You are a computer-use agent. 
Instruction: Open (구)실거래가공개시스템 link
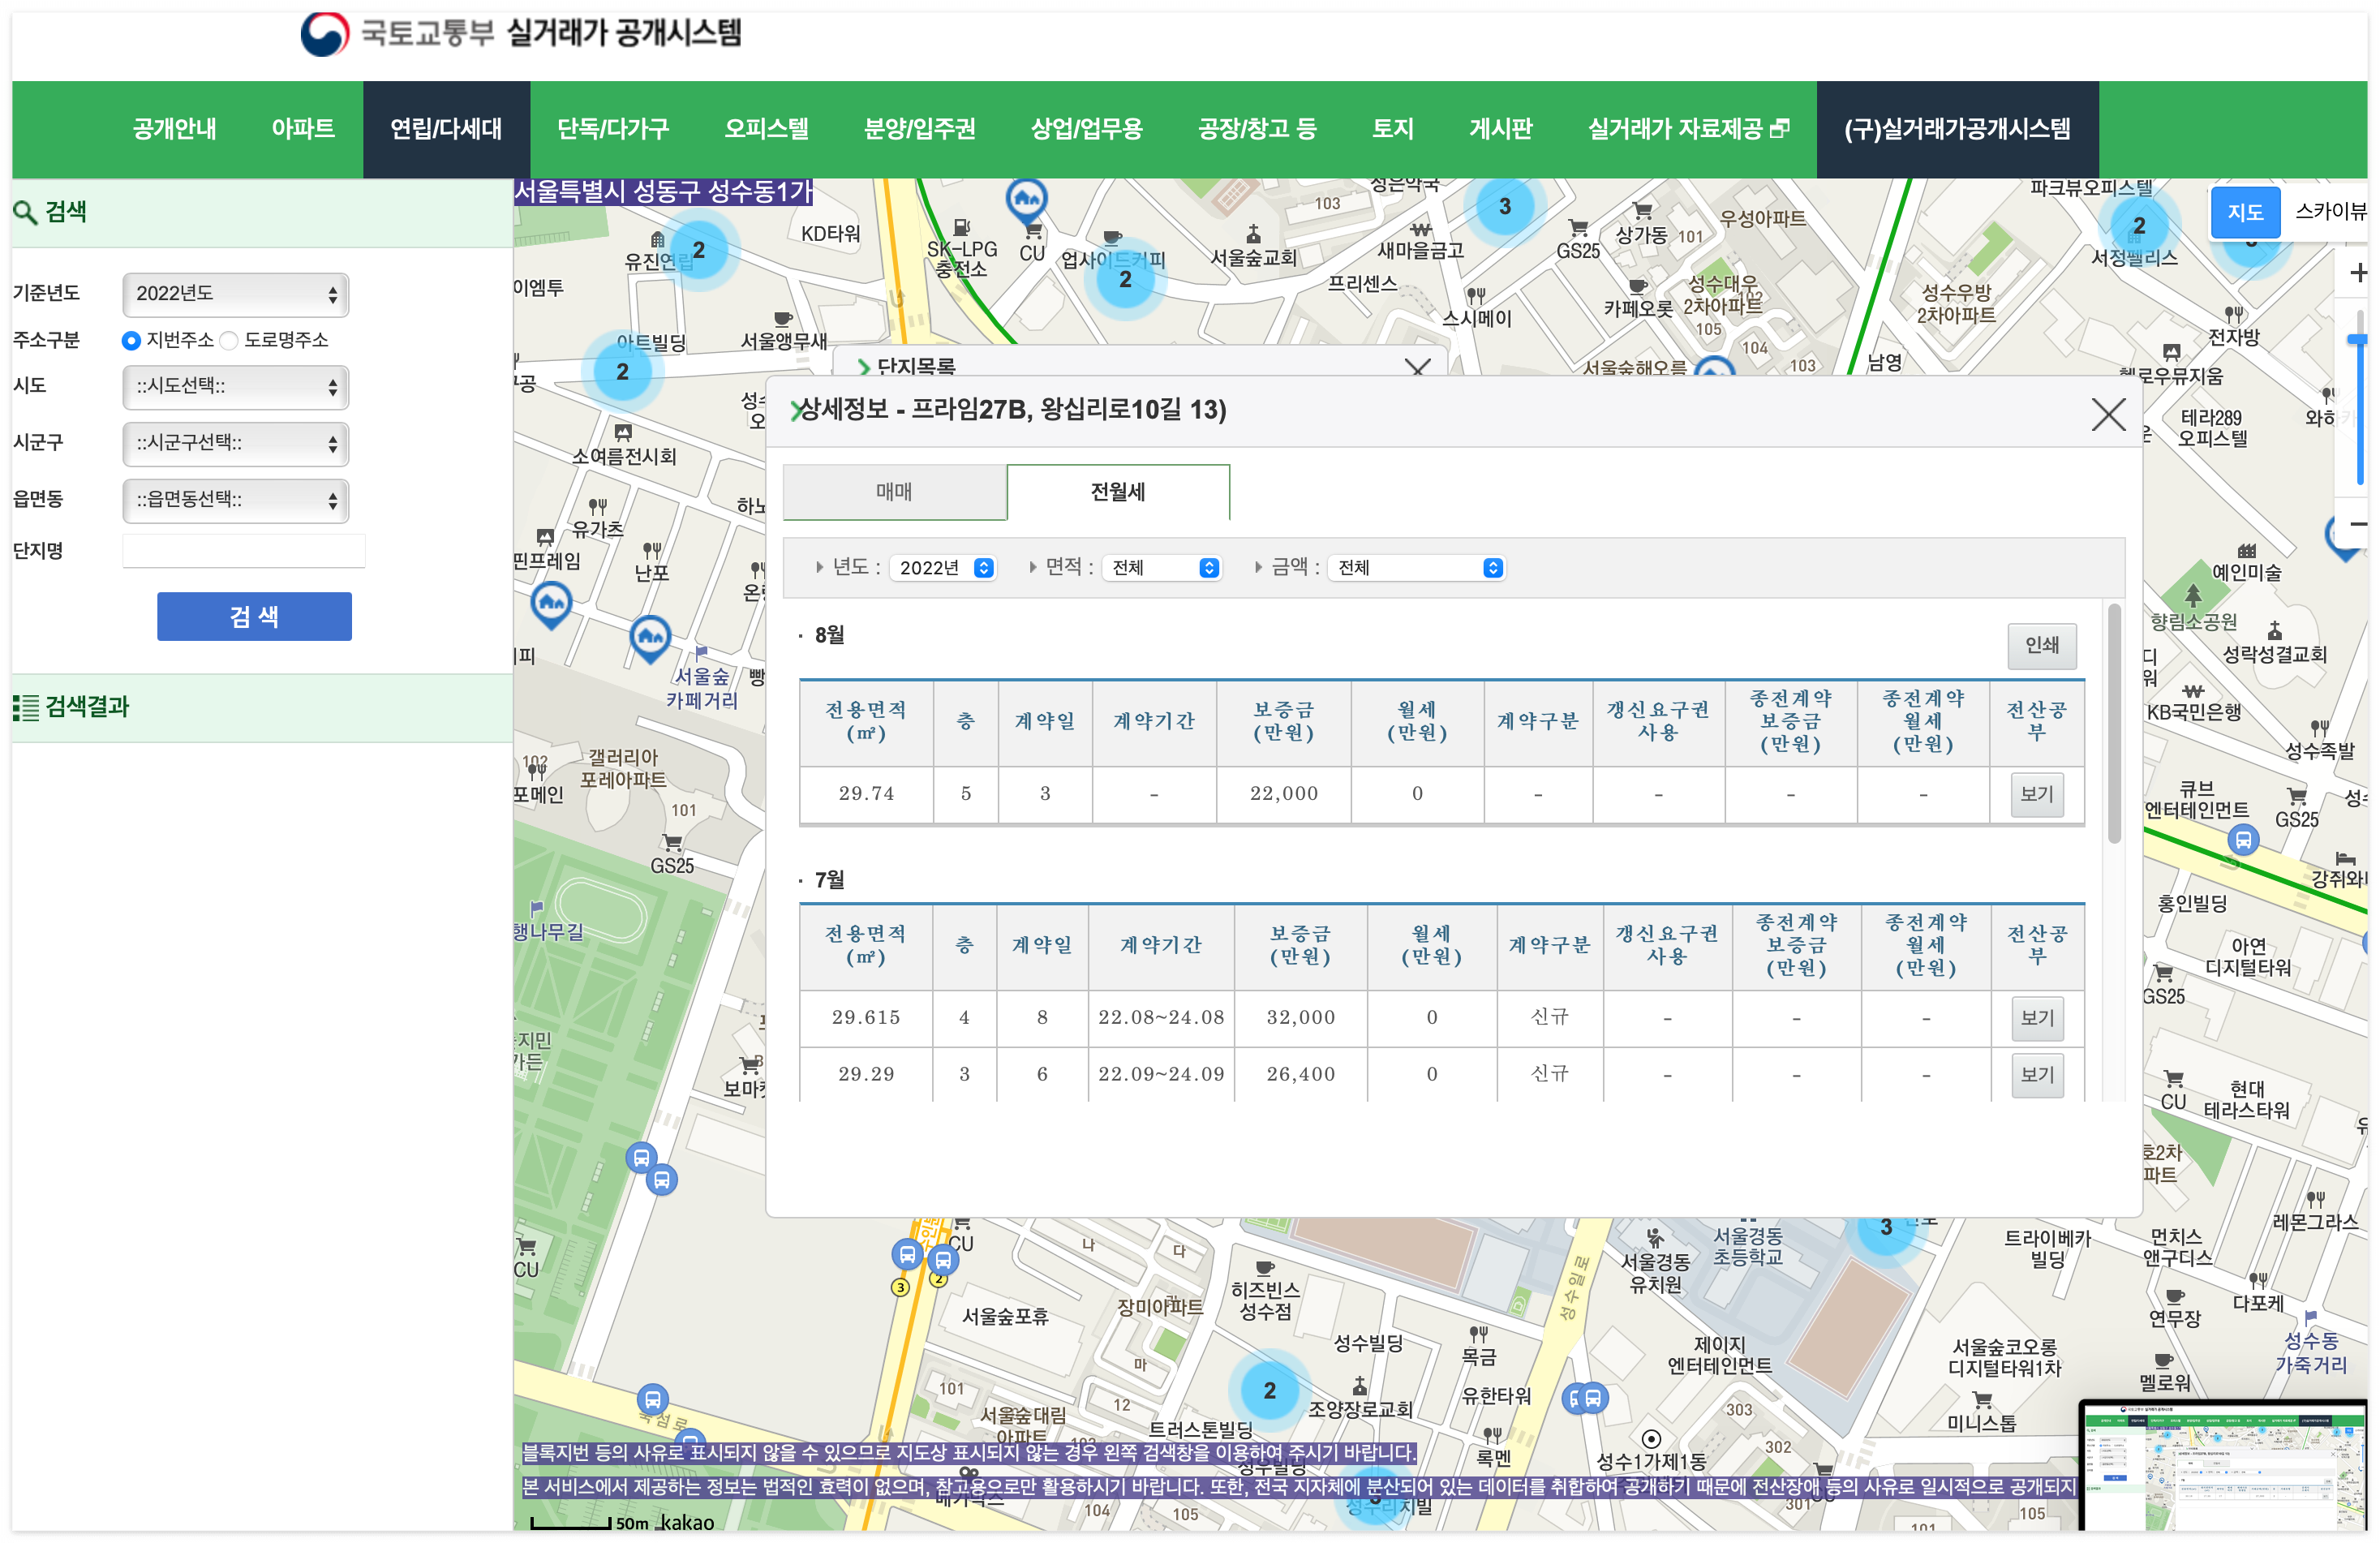click(1957, 129)
